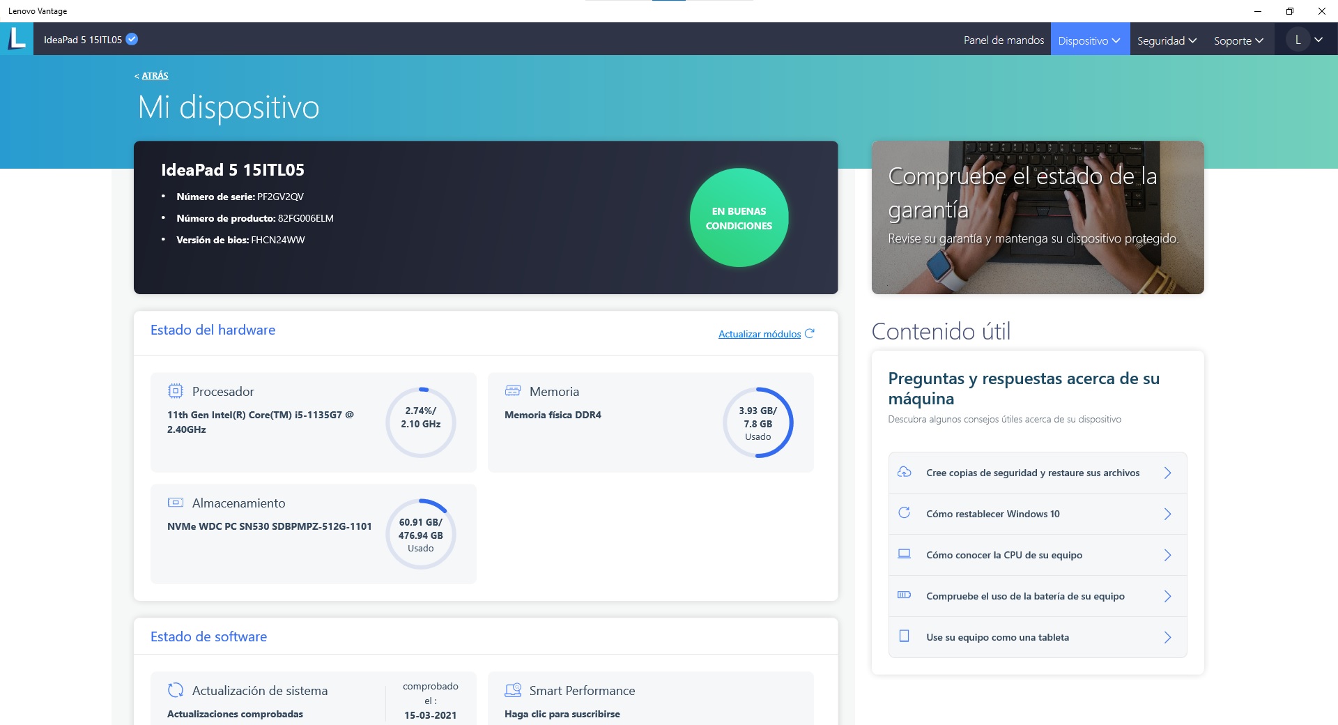This screenshot has height=725, width=1338.
Task: Expand the Soporte dropdown menu
Action: [1238, 40]
